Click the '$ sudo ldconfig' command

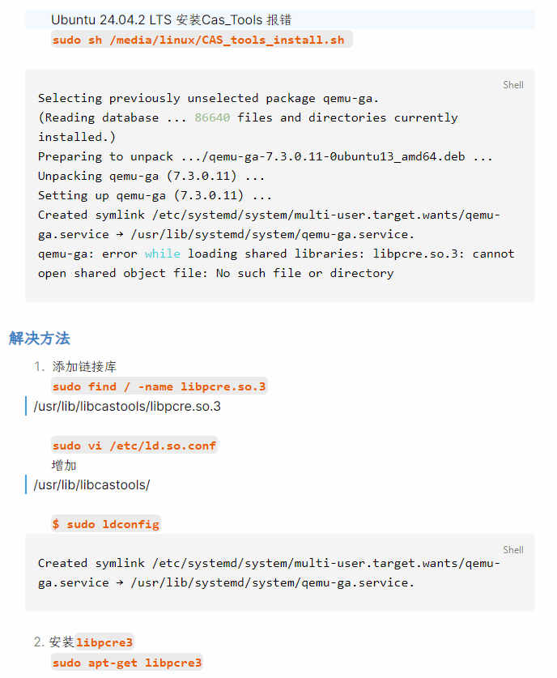click(x=106, y=524)
